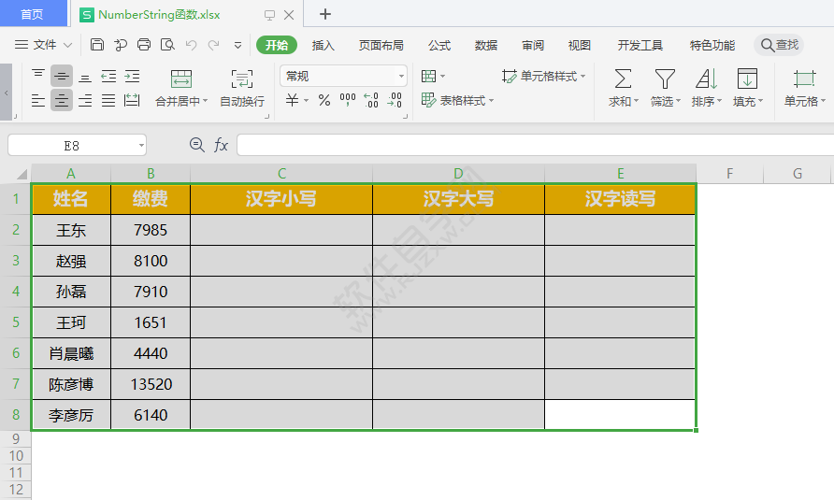Screen dimensions: 834x500
Task: Open the 插入 ribbon tab
Action: tap(323, 45)
